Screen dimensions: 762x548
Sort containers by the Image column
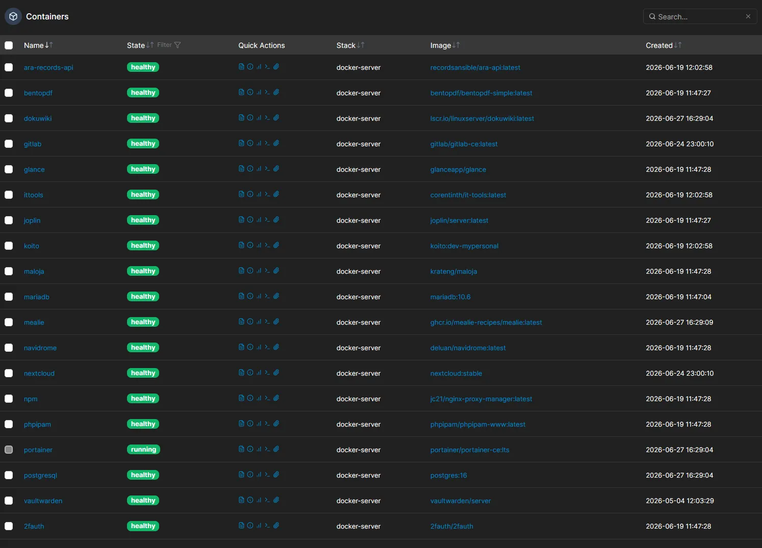click(x=445, y=45)
